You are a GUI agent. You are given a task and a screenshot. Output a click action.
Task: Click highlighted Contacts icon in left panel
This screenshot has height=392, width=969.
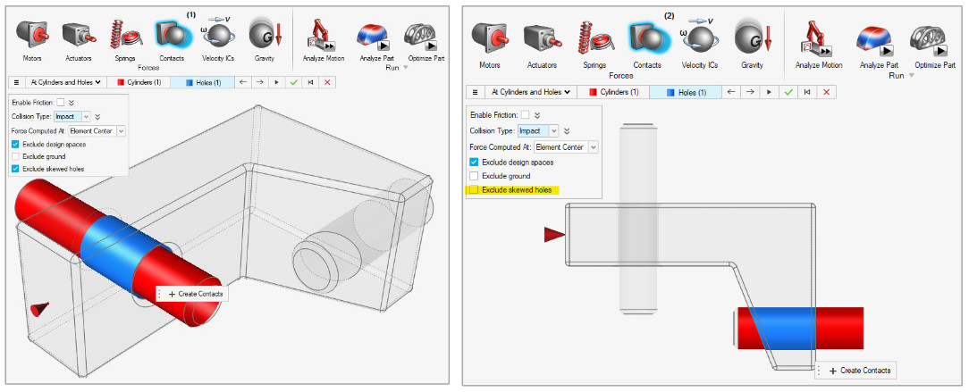[171, 37]
